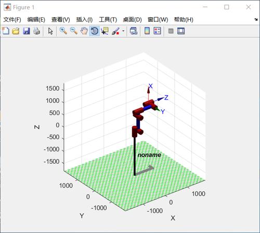Insert a colorbar using the toolbar icon

(x=147, y=31)
